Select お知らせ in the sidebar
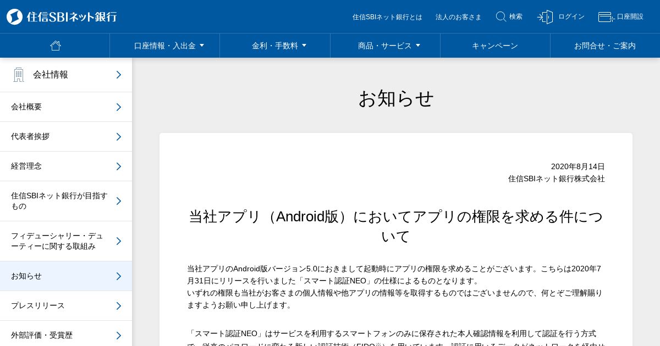Viewport: 660px width, 346px height. pos(66,276)
